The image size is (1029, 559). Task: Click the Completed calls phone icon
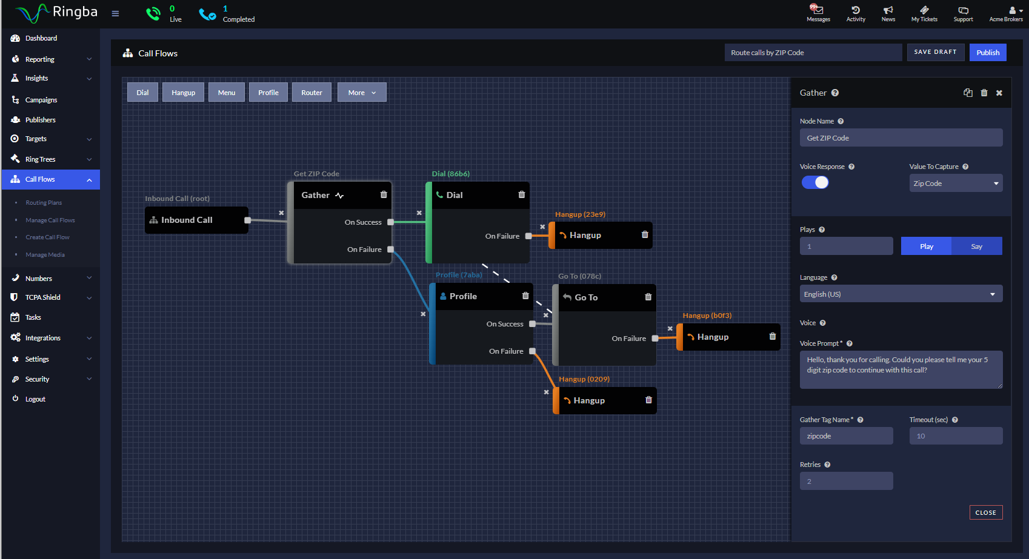coord(207,13)
